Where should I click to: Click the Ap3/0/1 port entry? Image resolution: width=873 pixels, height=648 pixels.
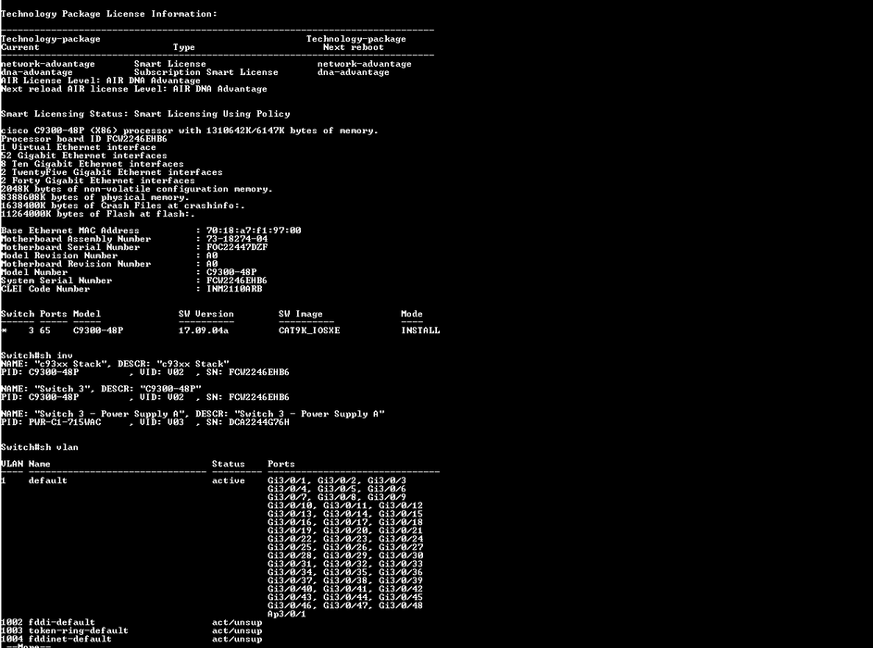click(287, 614)
